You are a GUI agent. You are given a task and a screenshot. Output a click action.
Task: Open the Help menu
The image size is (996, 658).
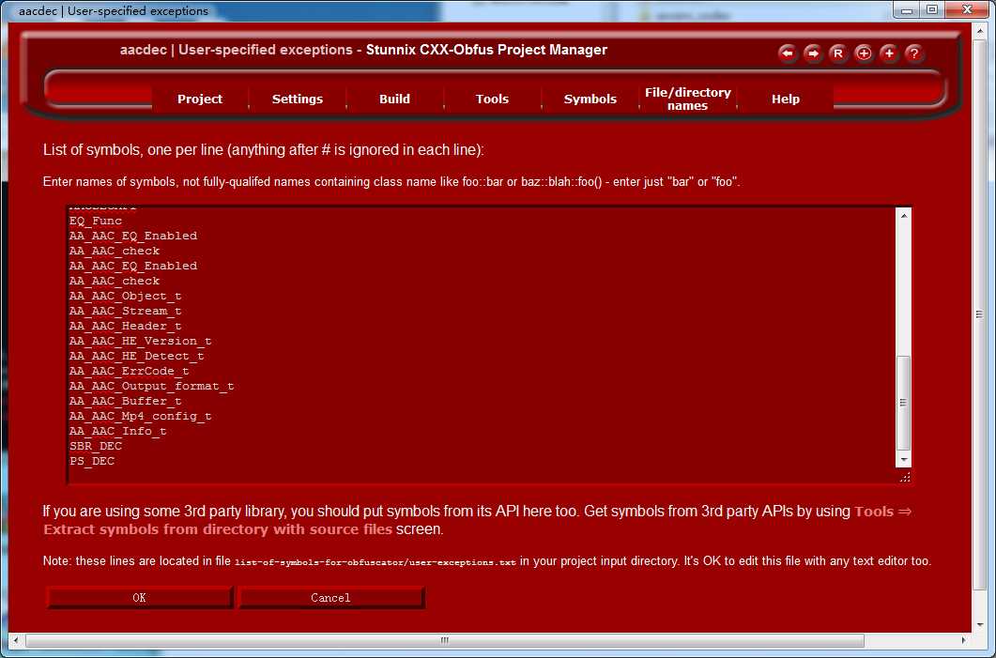point(786,99)
